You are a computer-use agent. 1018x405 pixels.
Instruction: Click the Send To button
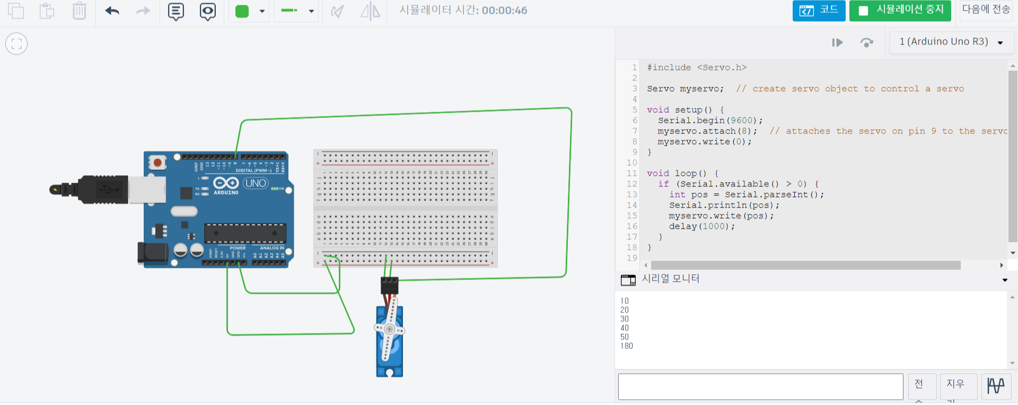pos(986,11)
